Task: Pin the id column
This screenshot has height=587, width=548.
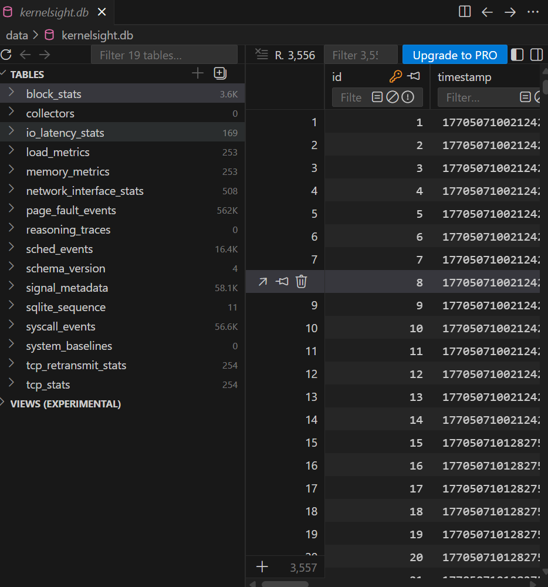Action: [x=414, y=76]
